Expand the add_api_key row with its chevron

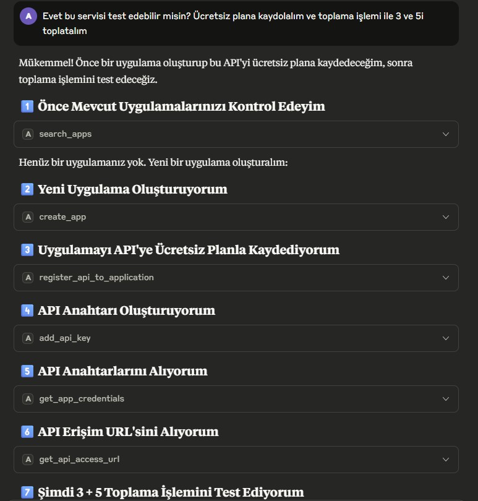pyautogui.click(x=446, y=338)
